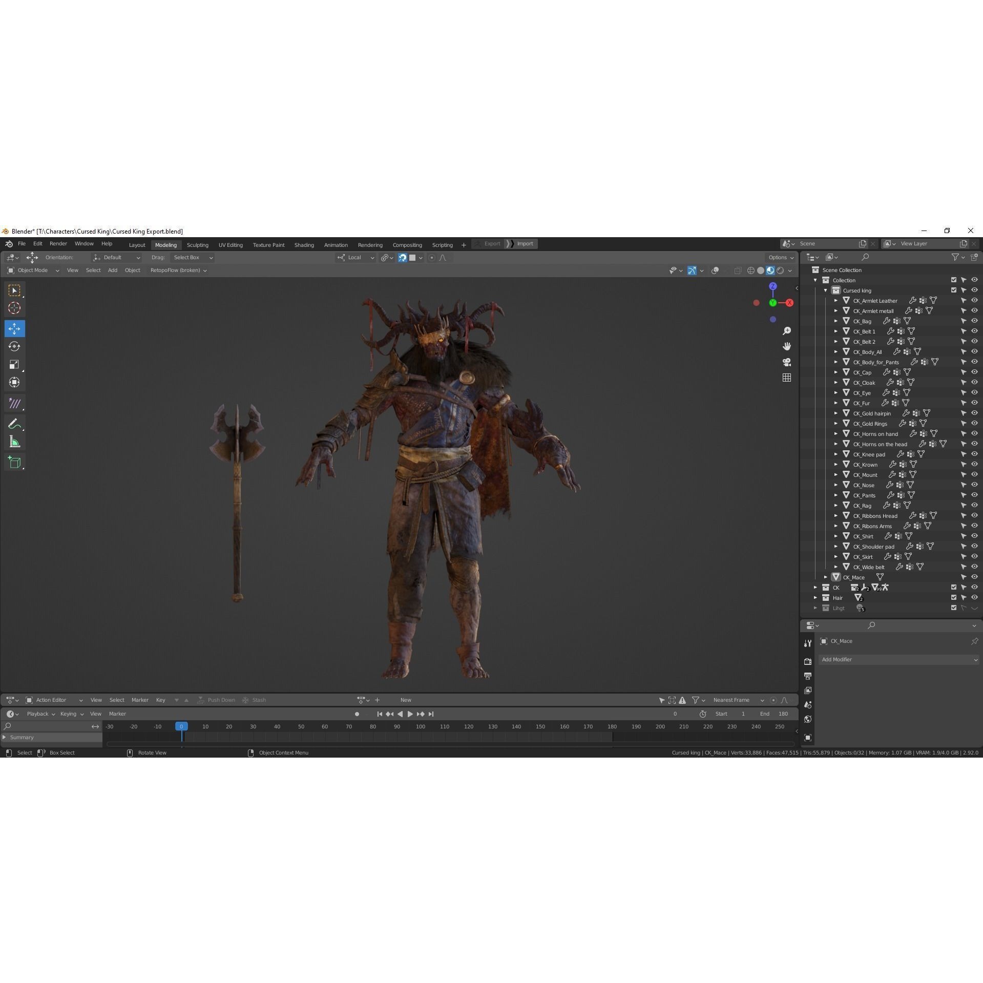Select the Move tool in the viewport toolbar
This screenshot has width=983, height=983.
click(x=14, y=328)
